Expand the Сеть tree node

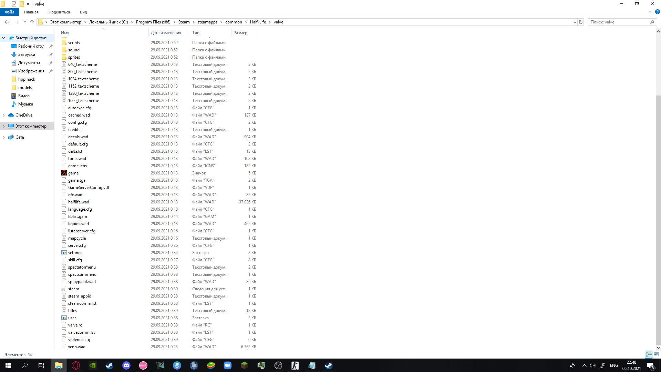4,137
